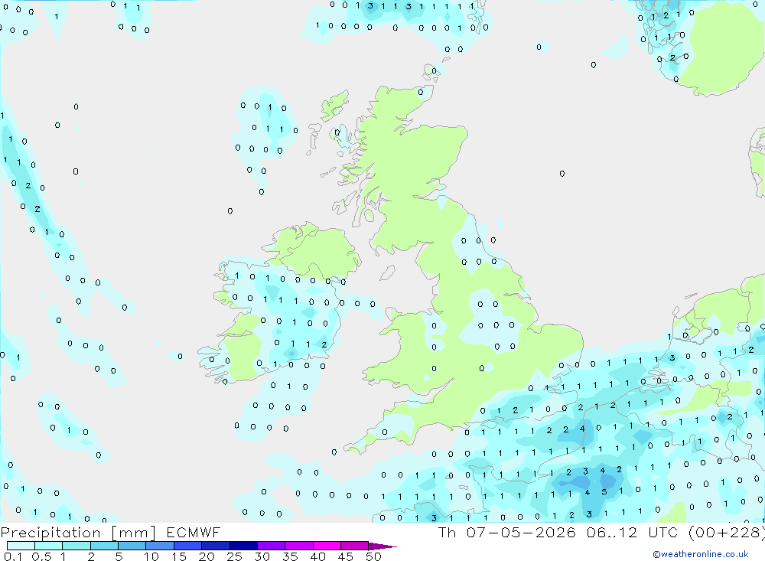Click the 0.5–1 mm legend swatch
Image resolution: width=765 pixels, height=561 pixels.
click(49, 546)
